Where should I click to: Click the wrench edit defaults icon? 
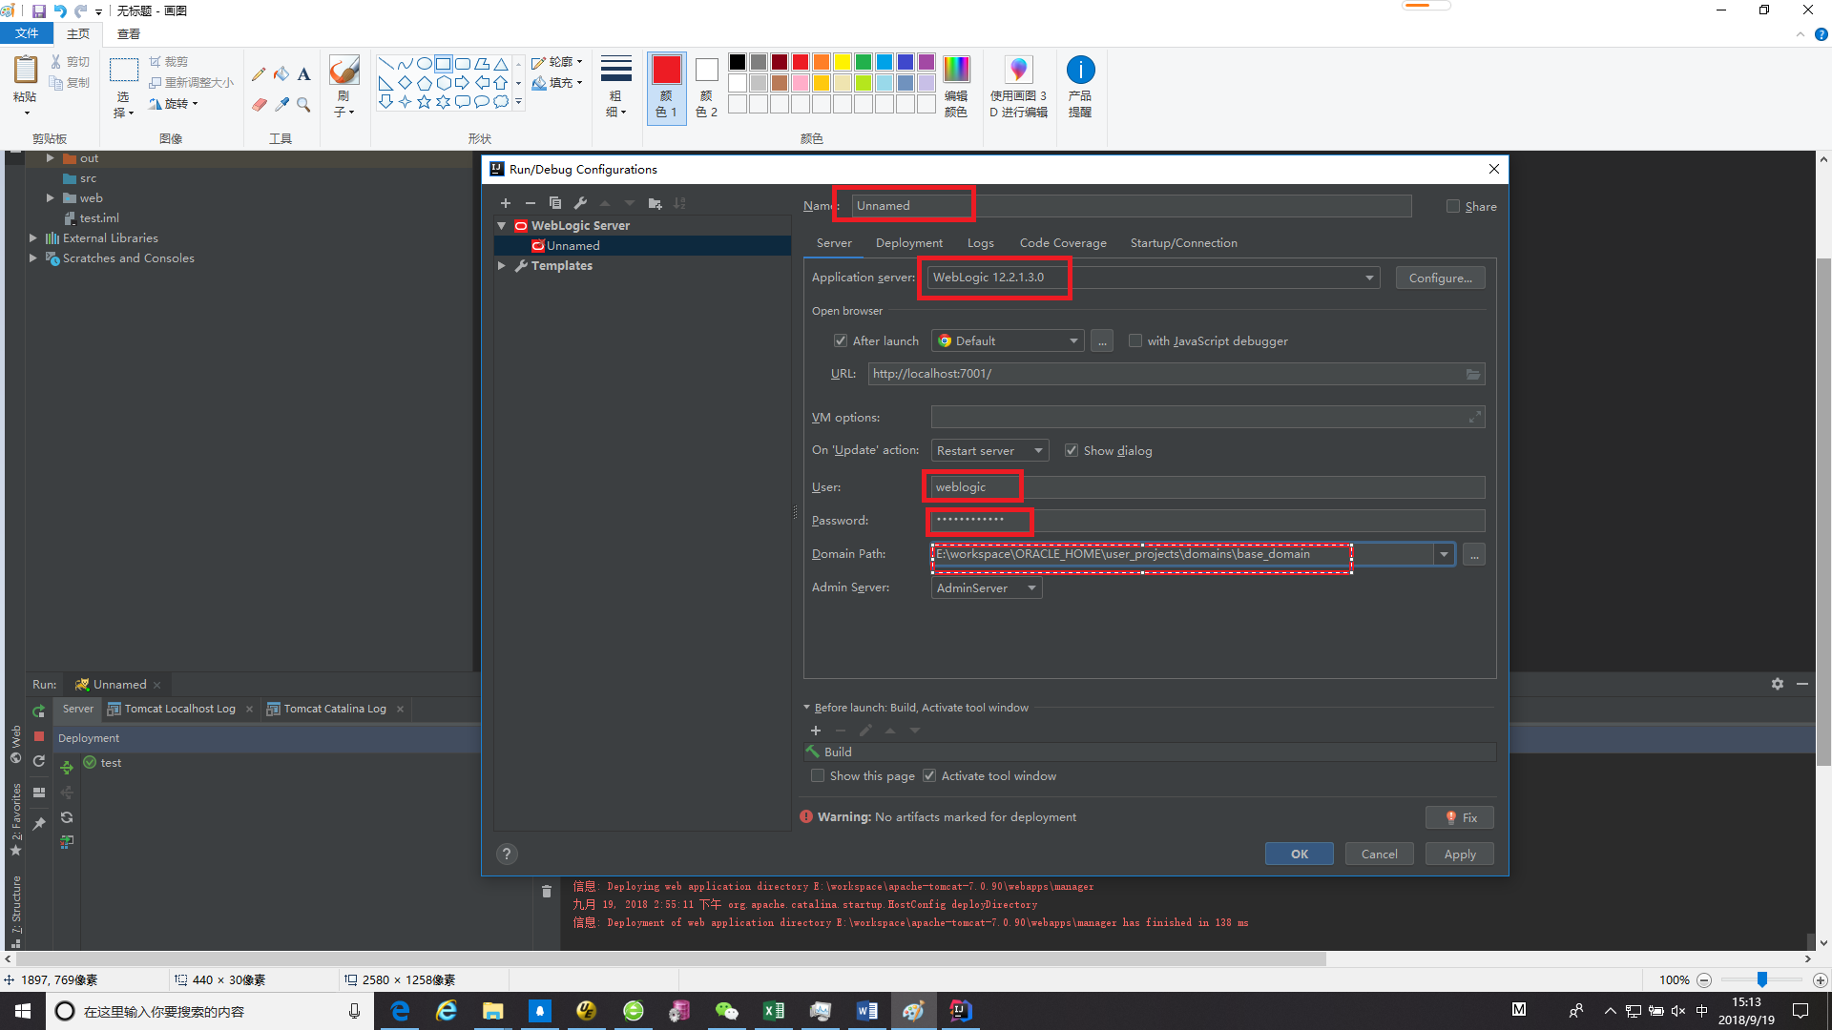point(580,203)
